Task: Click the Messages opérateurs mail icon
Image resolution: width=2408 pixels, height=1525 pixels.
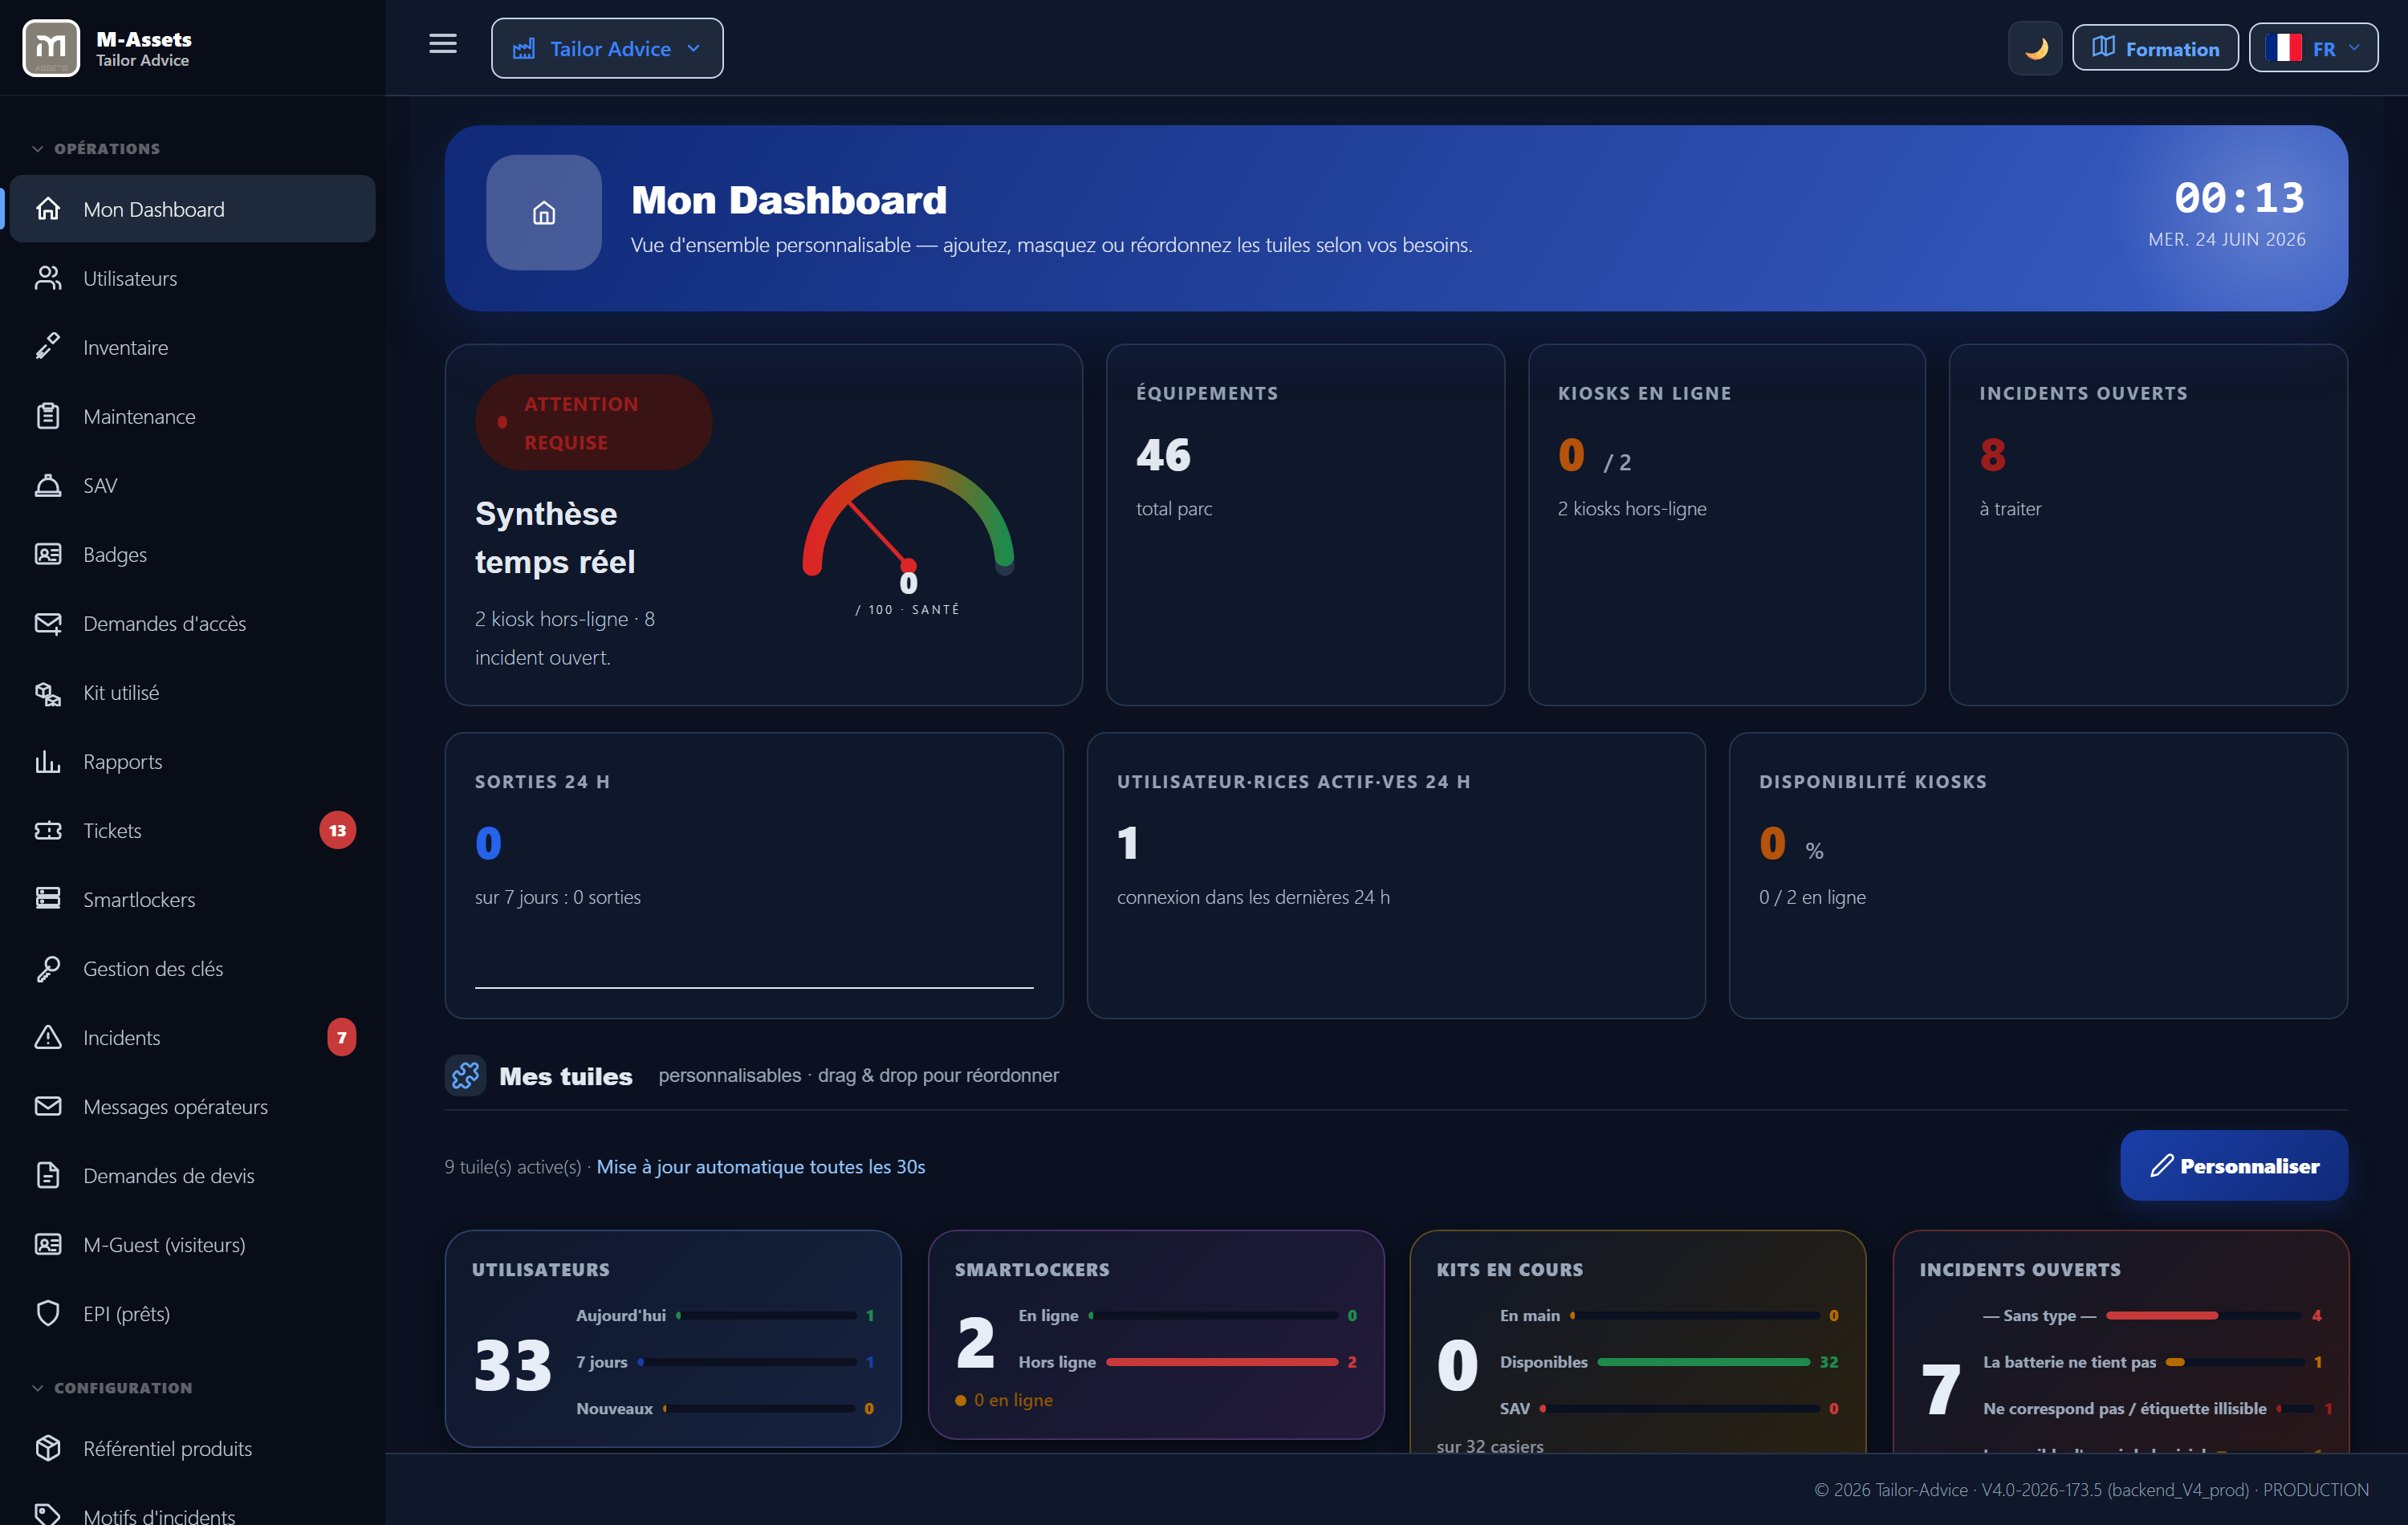Action: pos(48,1106)
